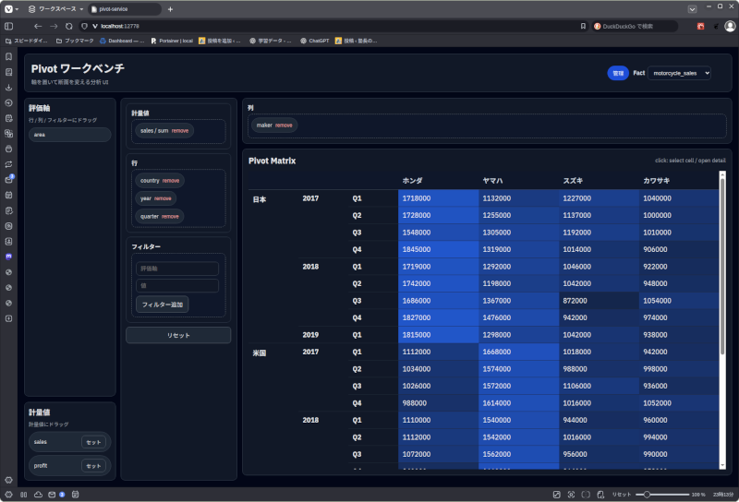Open the downloads panel in the sidebar
The image size is (739, 502).
pos(8,88)
